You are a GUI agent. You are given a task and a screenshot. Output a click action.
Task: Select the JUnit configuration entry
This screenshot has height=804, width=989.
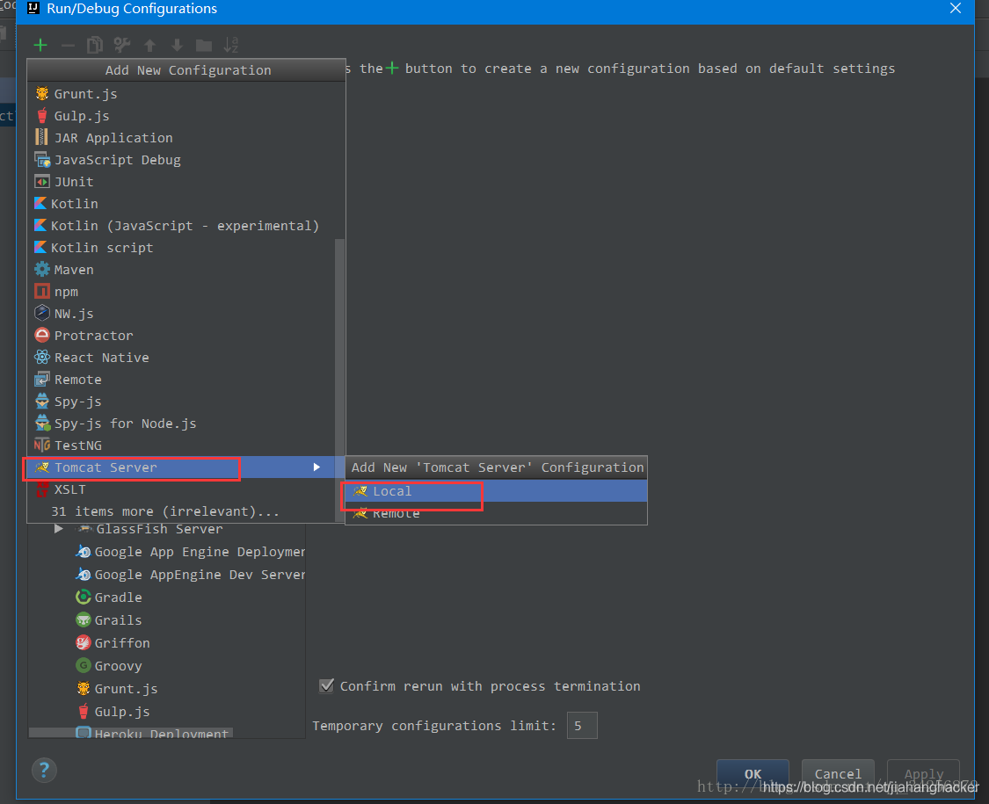click(186, 182)
